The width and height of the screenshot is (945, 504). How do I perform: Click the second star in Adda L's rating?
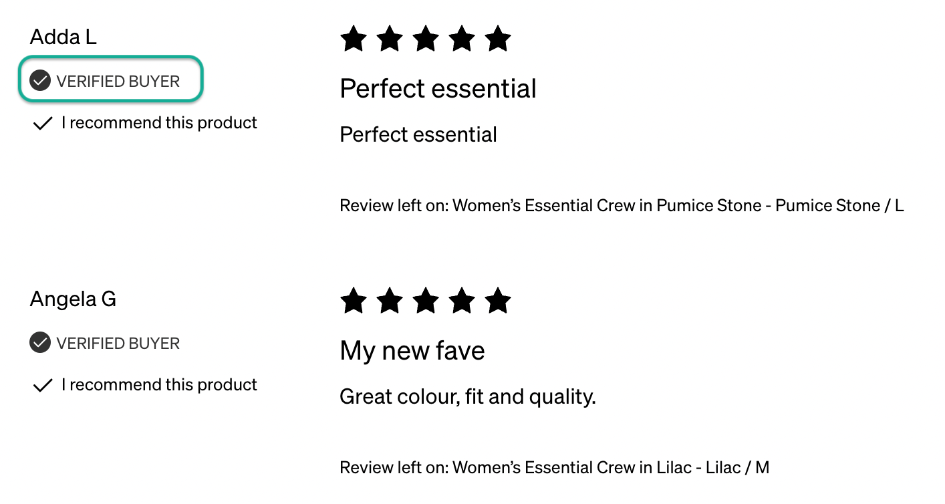coord(390,39)
